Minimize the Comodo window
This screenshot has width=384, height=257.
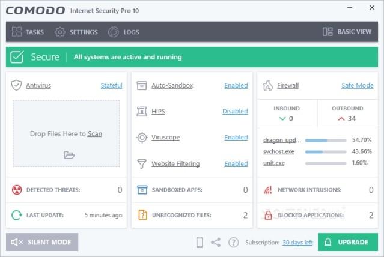click(350, 8)
